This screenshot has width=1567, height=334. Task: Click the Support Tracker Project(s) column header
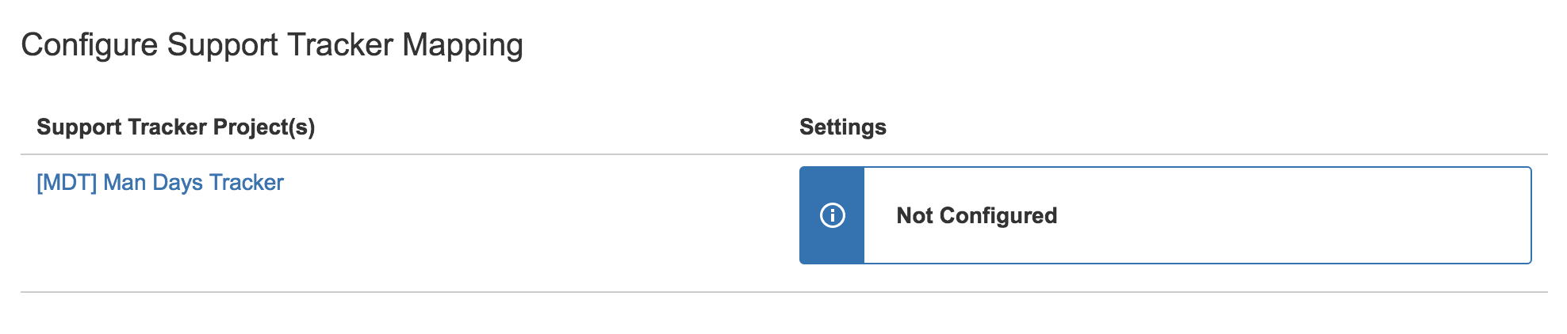(176, 127)
